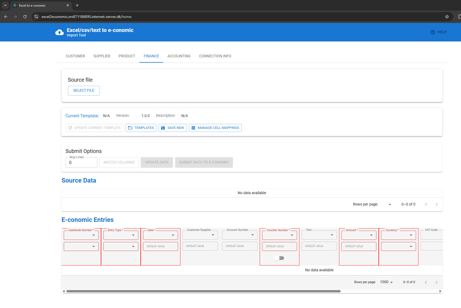Image resolution: width=461 pixels, height=308 pixels.
Task: Open CONNECTION INFO tab
Action: coord(215,56)
